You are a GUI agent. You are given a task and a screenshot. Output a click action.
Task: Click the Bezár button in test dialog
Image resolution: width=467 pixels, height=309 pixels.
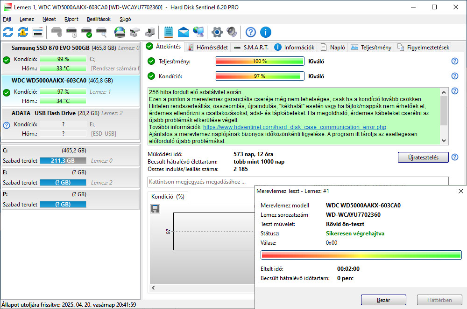pyautogui.click(x=383, y=300)
